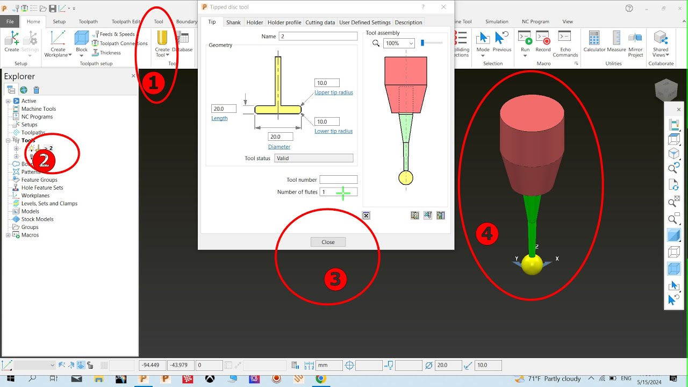Image resolution: width=688 pixels, height=387 pixels.
Task: Switch to Holder tab in tool dialog
Action: click(x=255, y=22)
